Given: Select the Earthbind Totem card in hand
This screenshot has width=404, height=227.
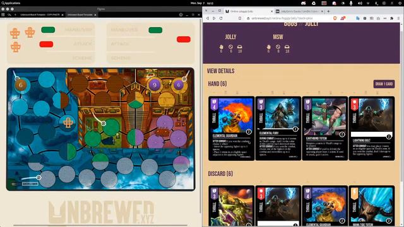Looking at the screenshot, I should [324, 129].
